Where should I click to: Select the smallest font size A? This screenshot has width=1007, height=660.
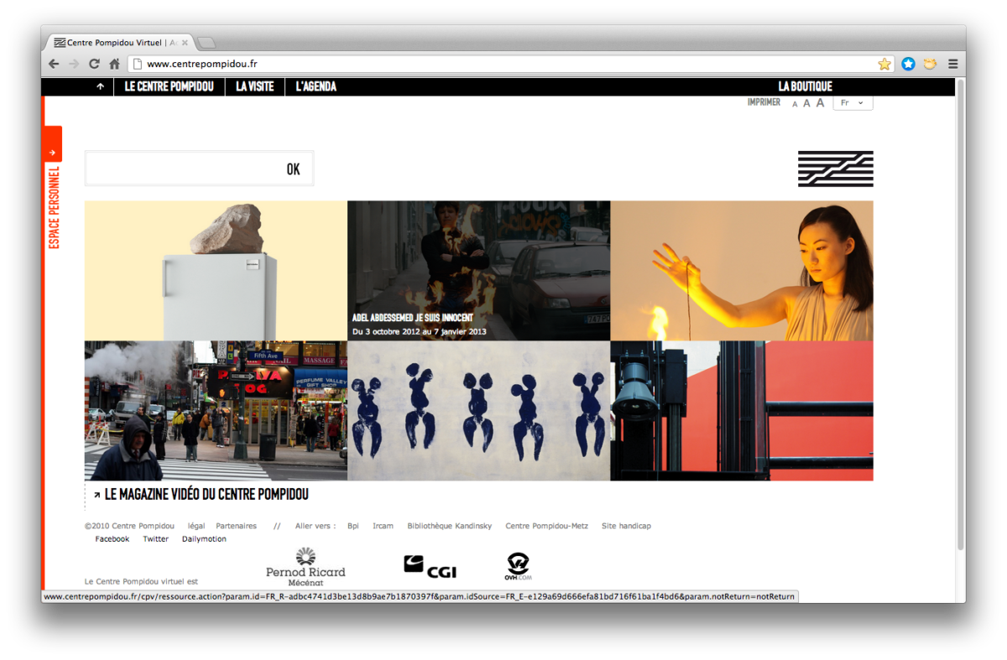point(795,104)
